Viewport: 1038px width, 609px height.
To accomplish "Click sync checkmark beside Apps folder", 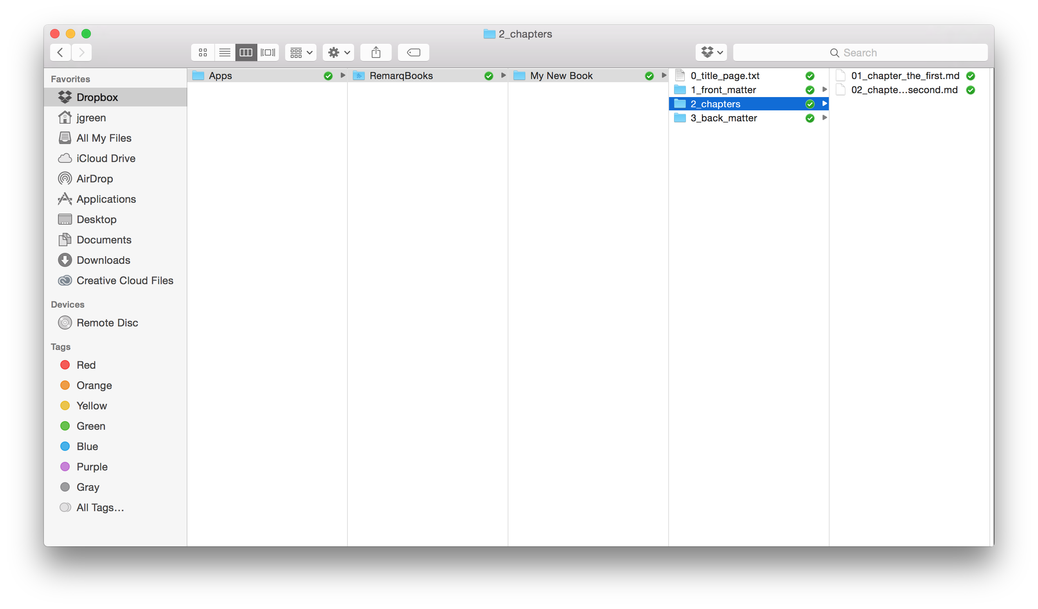I will [x=328, y=76].
